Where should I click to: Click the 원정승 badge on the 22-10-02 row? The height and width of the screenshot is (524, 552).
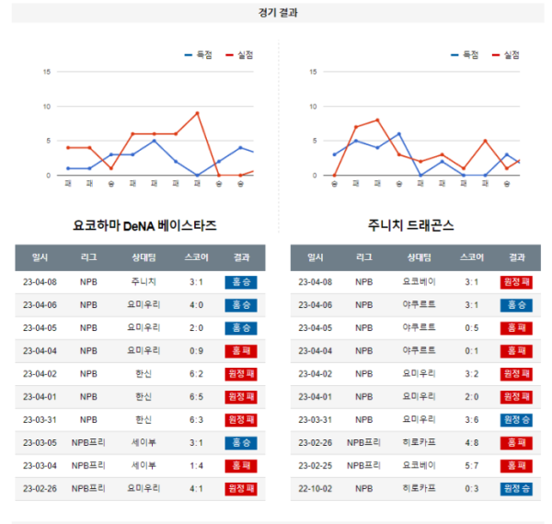516,489
